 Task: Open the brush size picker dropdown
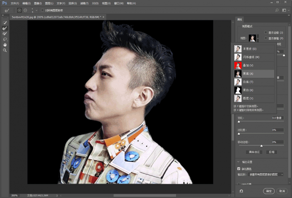coord(36,10)
